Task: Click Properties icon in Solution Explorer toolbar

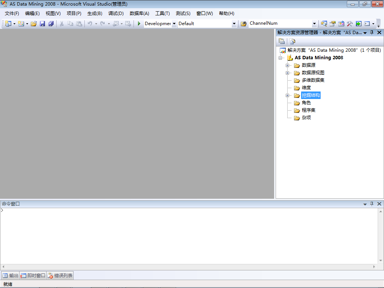Action: click(282, 41)
